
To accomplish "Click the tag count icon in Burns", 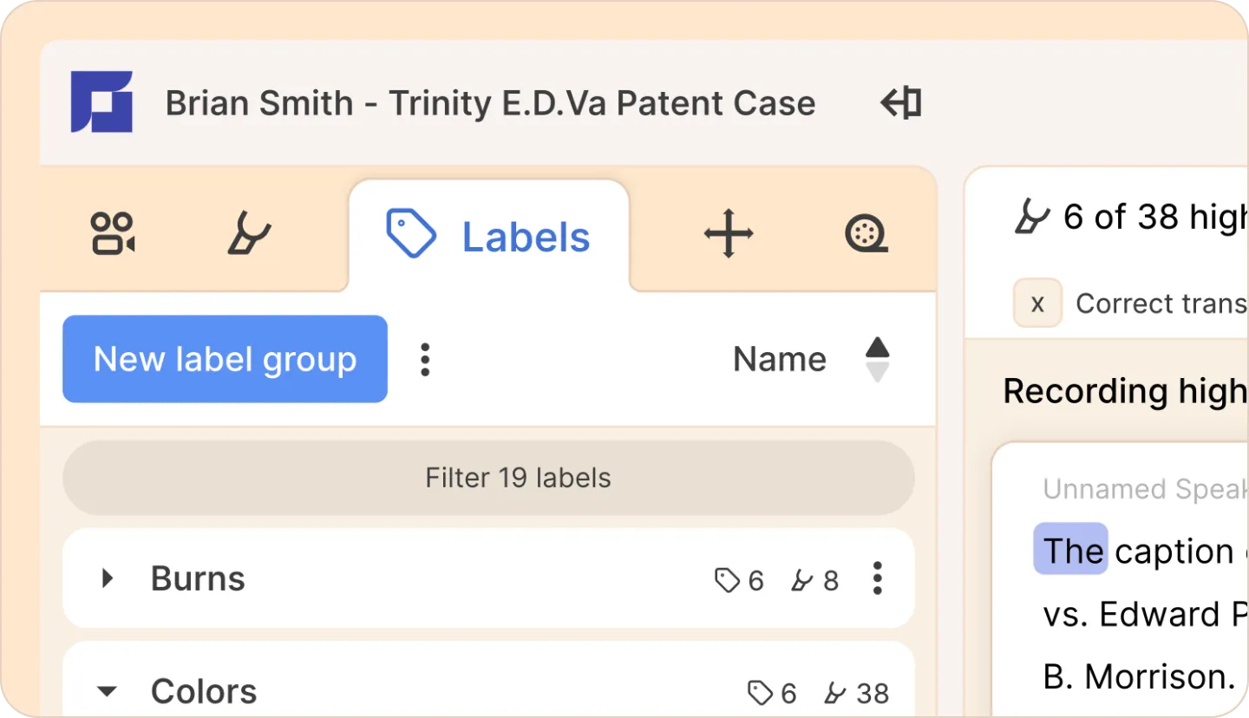I will 727,580.
